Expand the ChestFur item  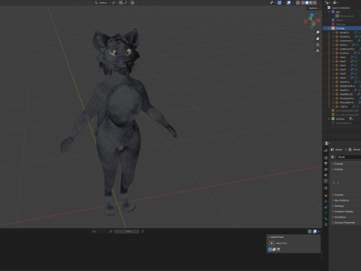[x=333, y=37]
